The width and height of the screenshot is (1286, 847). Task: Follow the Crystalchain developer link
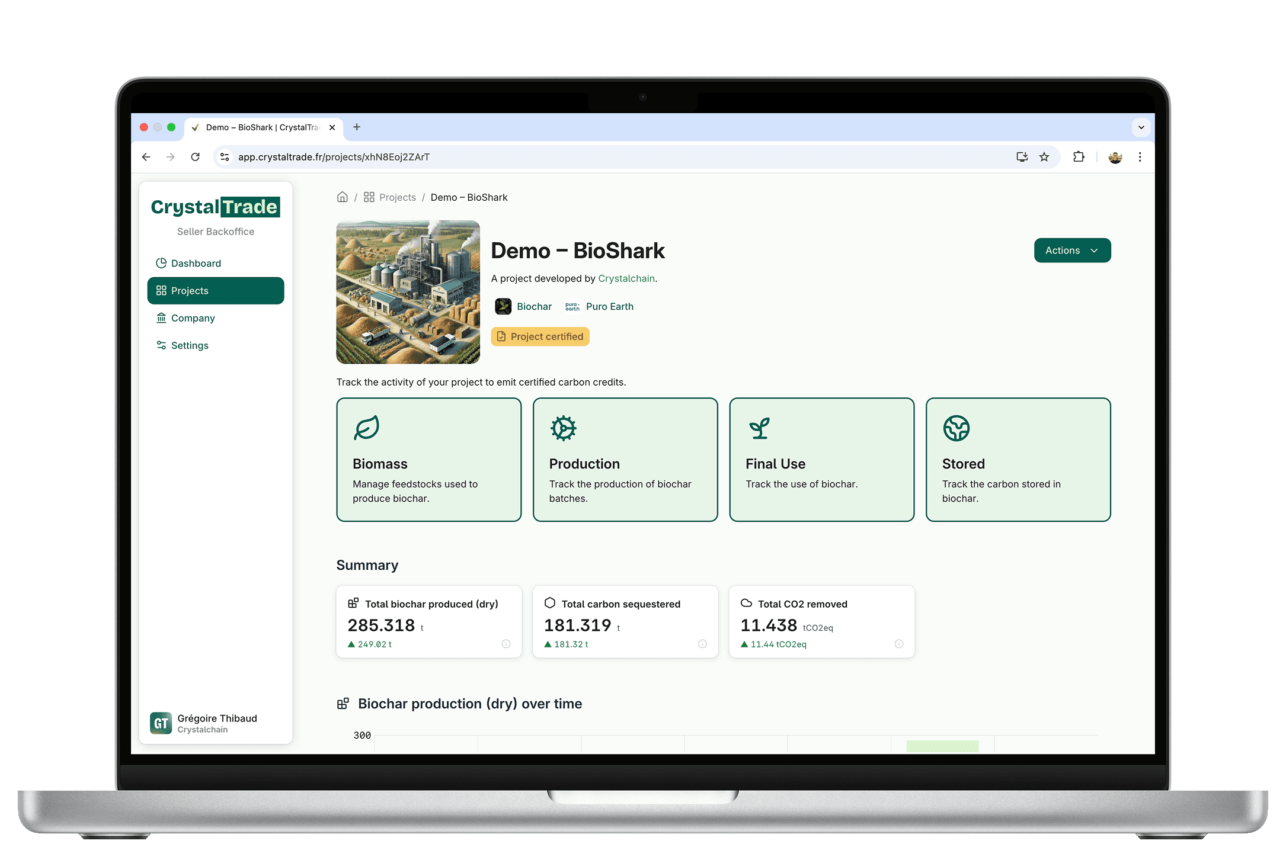click(626, 278)
